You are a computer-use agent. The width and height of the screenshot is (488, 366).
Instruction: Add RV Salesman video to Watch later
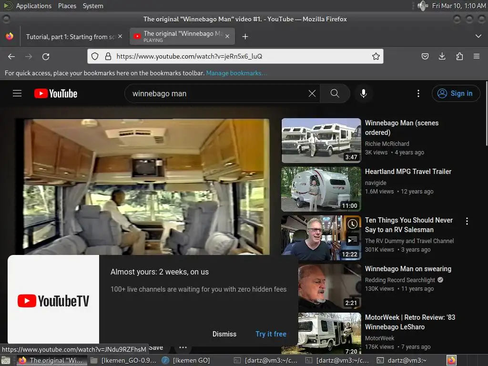tap(353, 224)
